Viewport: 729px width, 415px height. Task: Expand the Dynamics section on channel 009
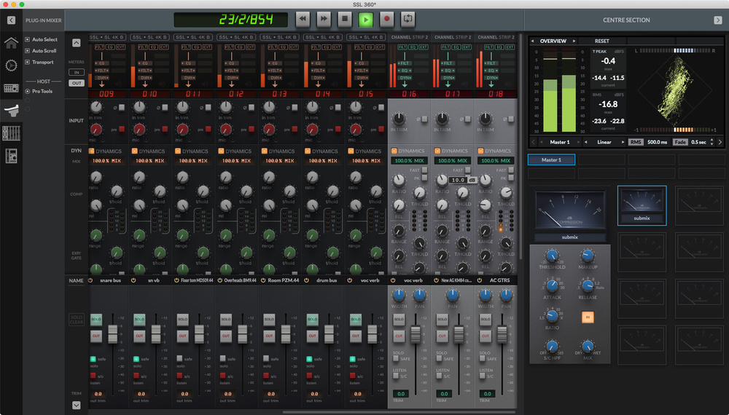tap(92, 151)
